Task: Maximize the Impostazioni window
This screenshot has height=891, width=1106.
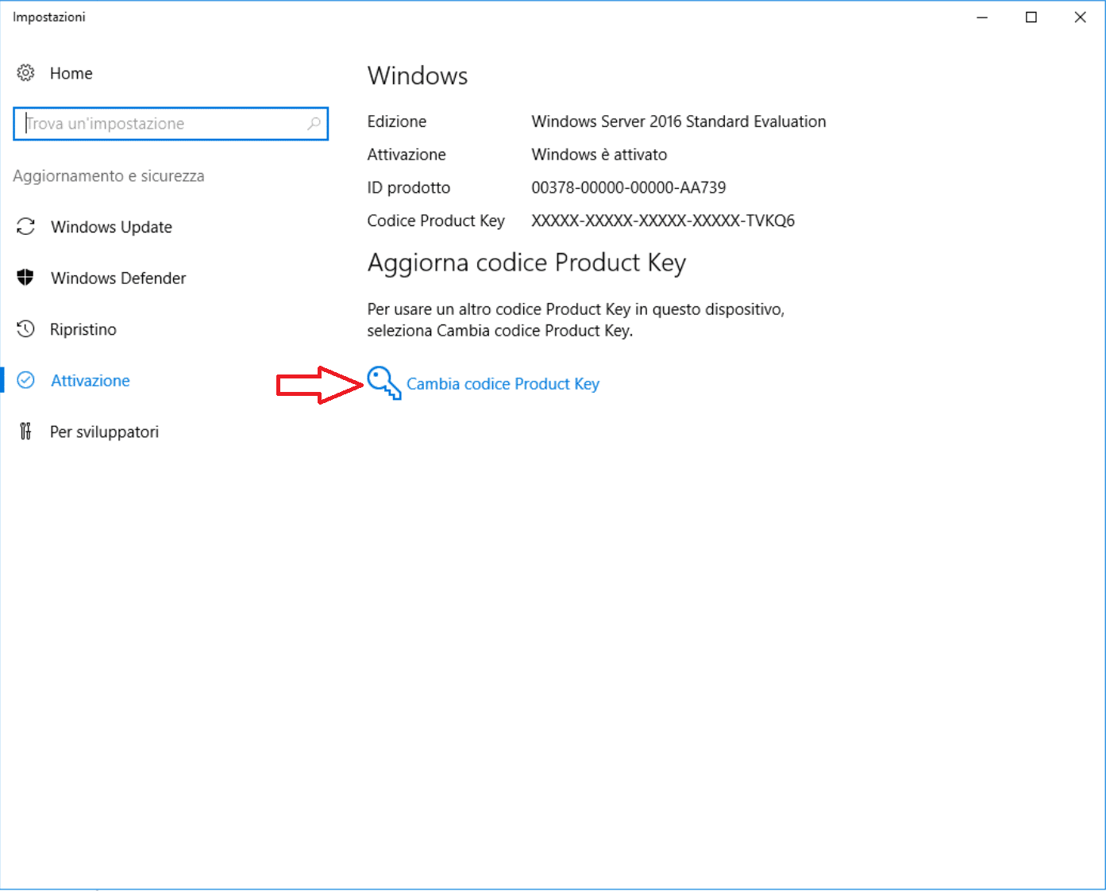Action: pyautogui.click(x=1031, y=17)
